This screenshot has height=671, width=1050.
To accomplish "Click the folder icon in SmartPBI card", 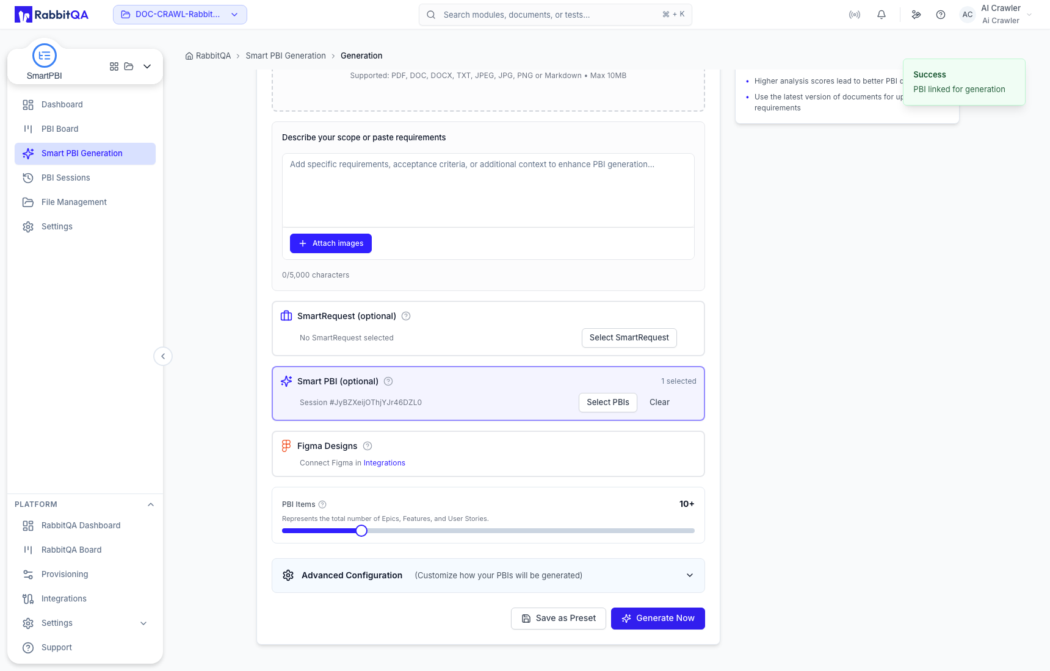I will coord(129,66).
